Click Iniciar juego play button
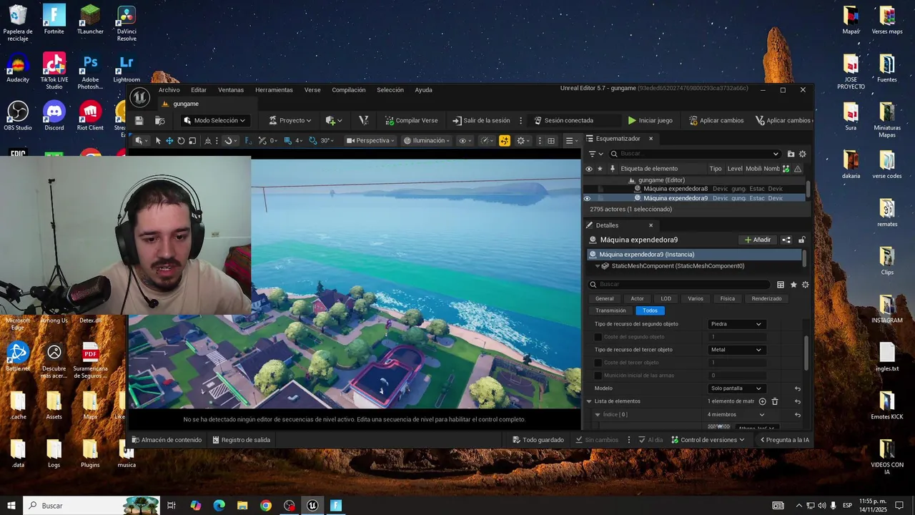The height and width of the screenshot is (515, 915). 650,121
